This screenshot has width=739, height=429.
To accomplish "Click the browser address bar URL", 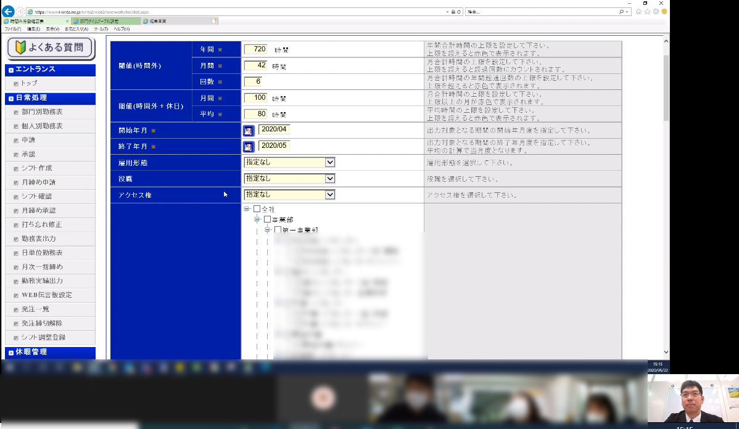I will [91, 12].
